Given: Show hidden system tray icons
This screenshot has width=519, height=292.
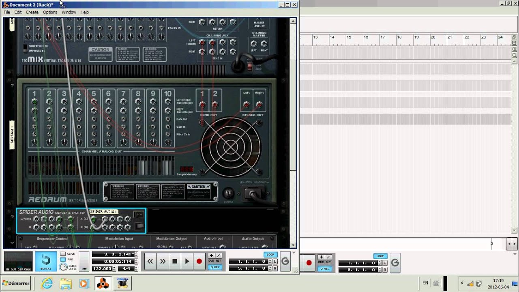Looking at the screenshot, I should (x=462, y=283).
